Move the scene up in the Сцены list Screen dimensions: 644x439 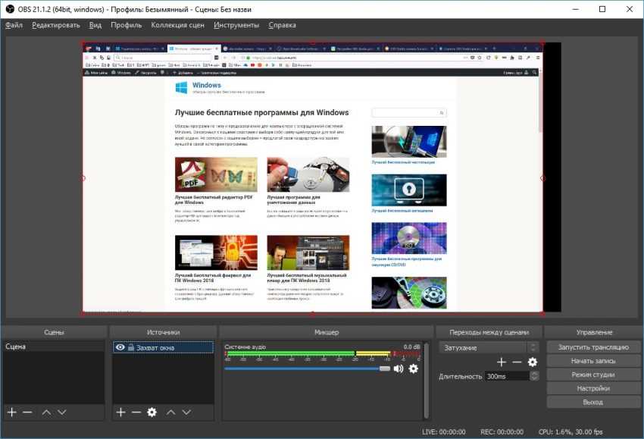(x=46, y=412)
